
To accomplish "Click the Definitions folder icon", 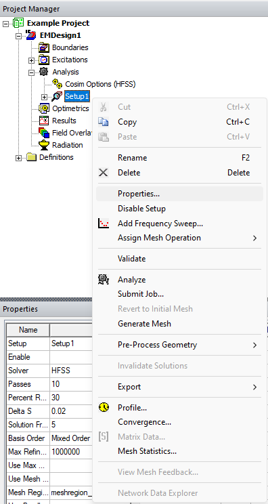I will pos(31,157).
